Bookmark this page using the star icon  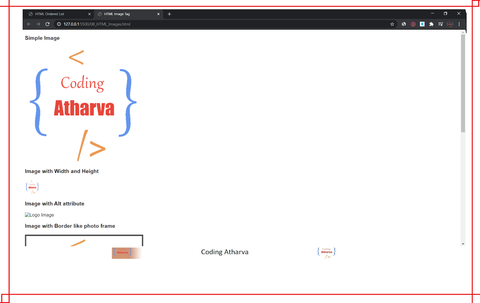[x=392, y=24]
